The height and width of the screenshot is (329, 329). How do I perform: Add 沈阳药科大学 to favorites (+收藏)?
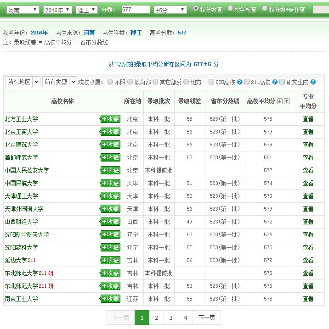tap(110, 247)
